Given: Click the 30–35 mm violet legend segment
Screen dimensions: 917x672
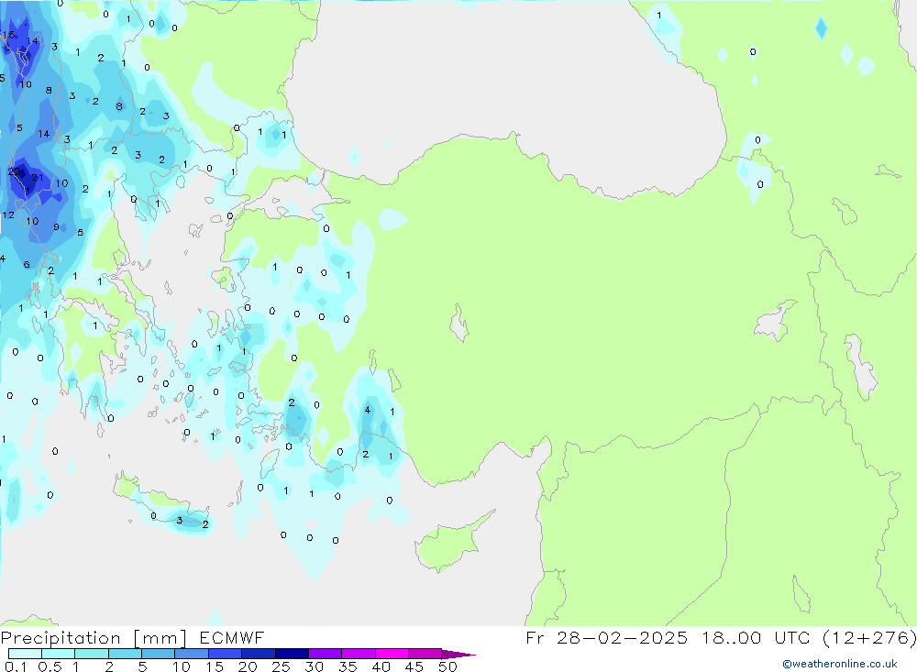Looking at the screenshot, I should pos(325,654).
